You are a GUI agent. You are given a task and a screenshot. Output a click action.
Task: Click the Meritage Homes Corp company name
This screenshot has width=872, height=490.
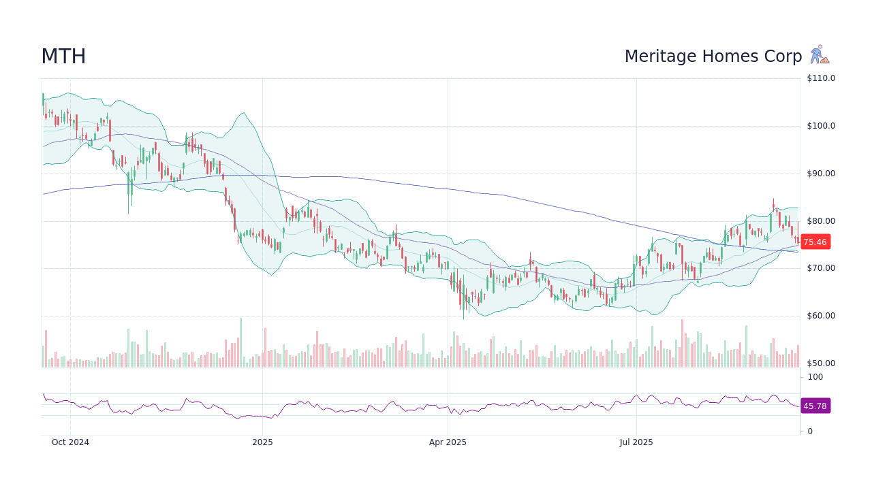[x=713, y=56]
